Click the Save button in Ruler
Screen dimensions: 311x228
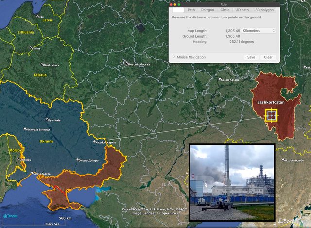[x=251, y=57]
